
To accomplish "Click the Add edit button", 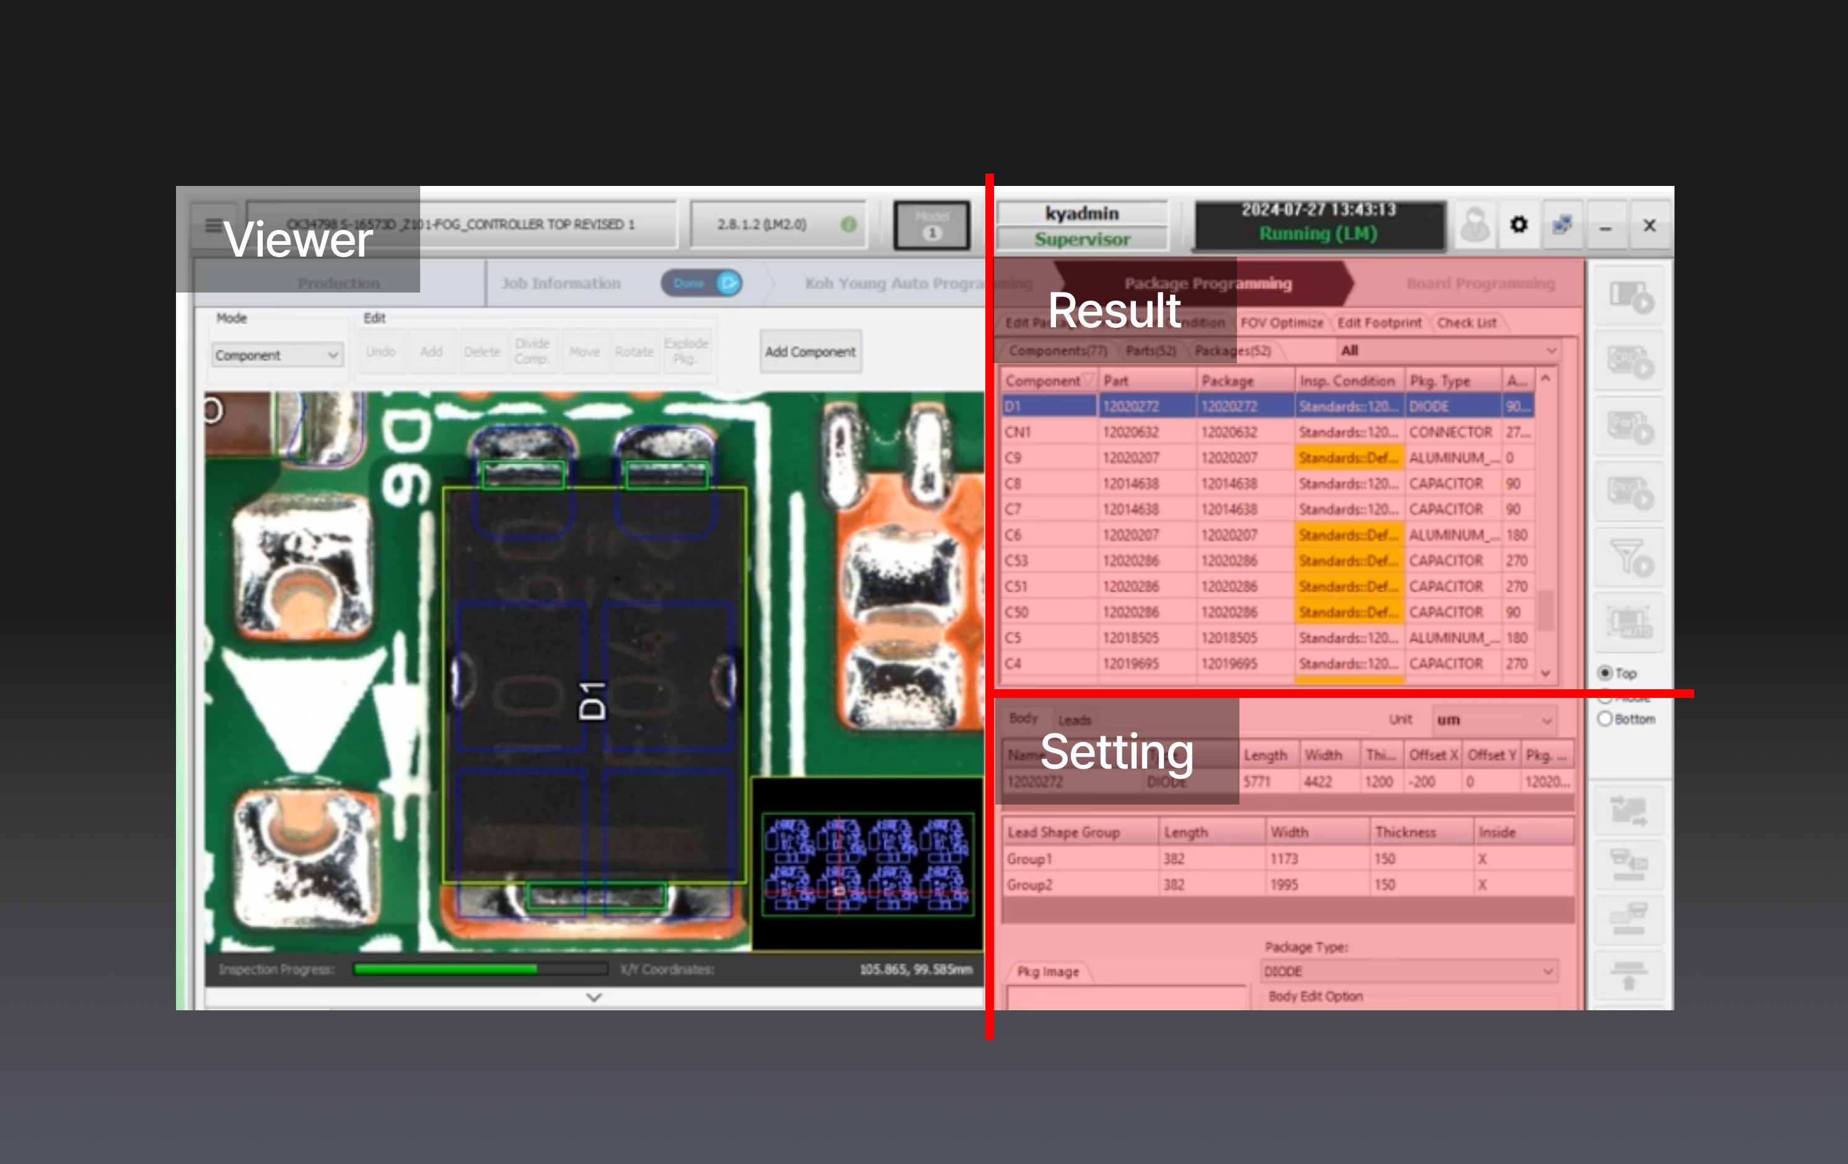I will [x=431, y=351].
